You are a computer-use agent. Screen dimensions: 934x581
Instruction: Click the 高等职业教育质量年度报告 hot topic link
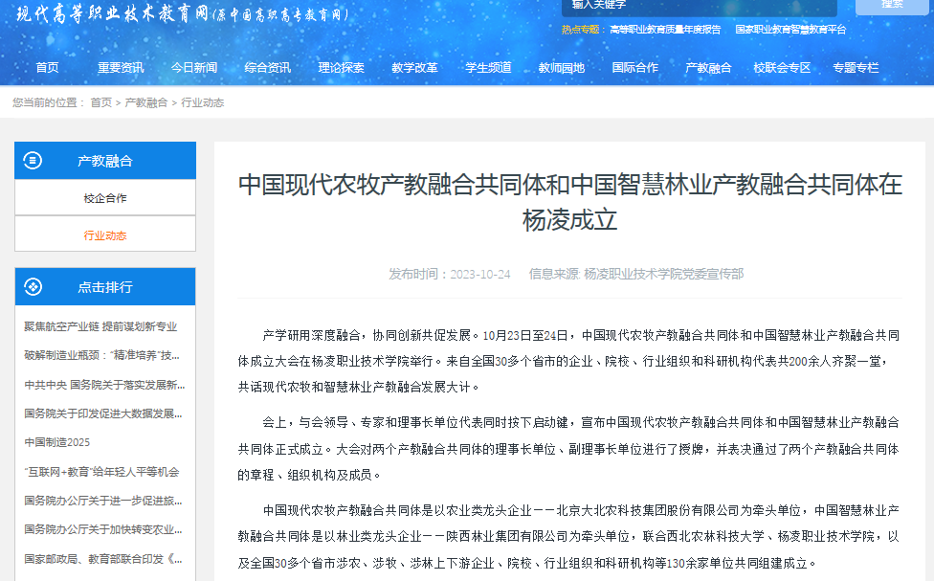pyautogui.click(x=665, y=30)
